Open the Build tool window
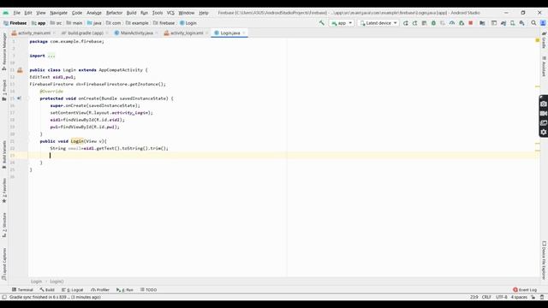This screenshot has height=308, width=548. [47, 290]
